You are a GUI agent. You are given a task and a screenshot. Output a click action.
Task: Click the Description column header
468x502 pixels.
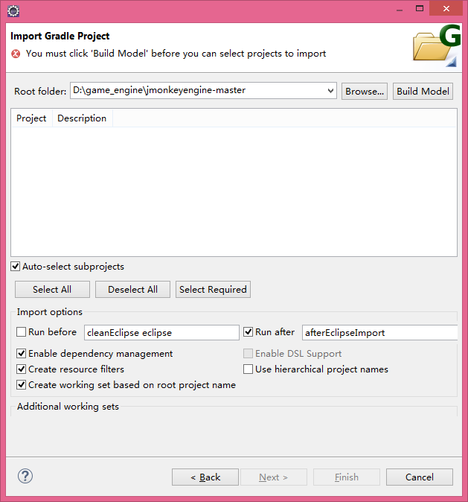(x=82, y=118)
